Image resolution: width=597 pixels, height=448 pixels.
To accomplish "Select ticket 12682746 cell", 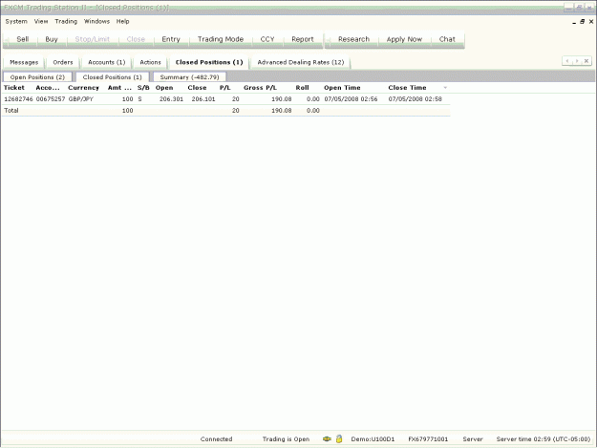I will pos(18,99).
